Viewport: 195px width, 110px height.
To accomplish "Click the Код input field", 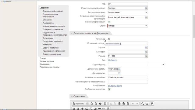I will click(128, 4).
